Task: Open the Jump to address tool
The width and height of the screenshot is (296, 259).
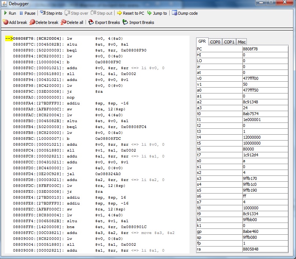Action: [157, 13]
